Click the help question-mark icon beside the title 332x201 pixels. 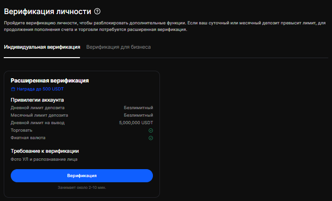click(x=97, y=11)
